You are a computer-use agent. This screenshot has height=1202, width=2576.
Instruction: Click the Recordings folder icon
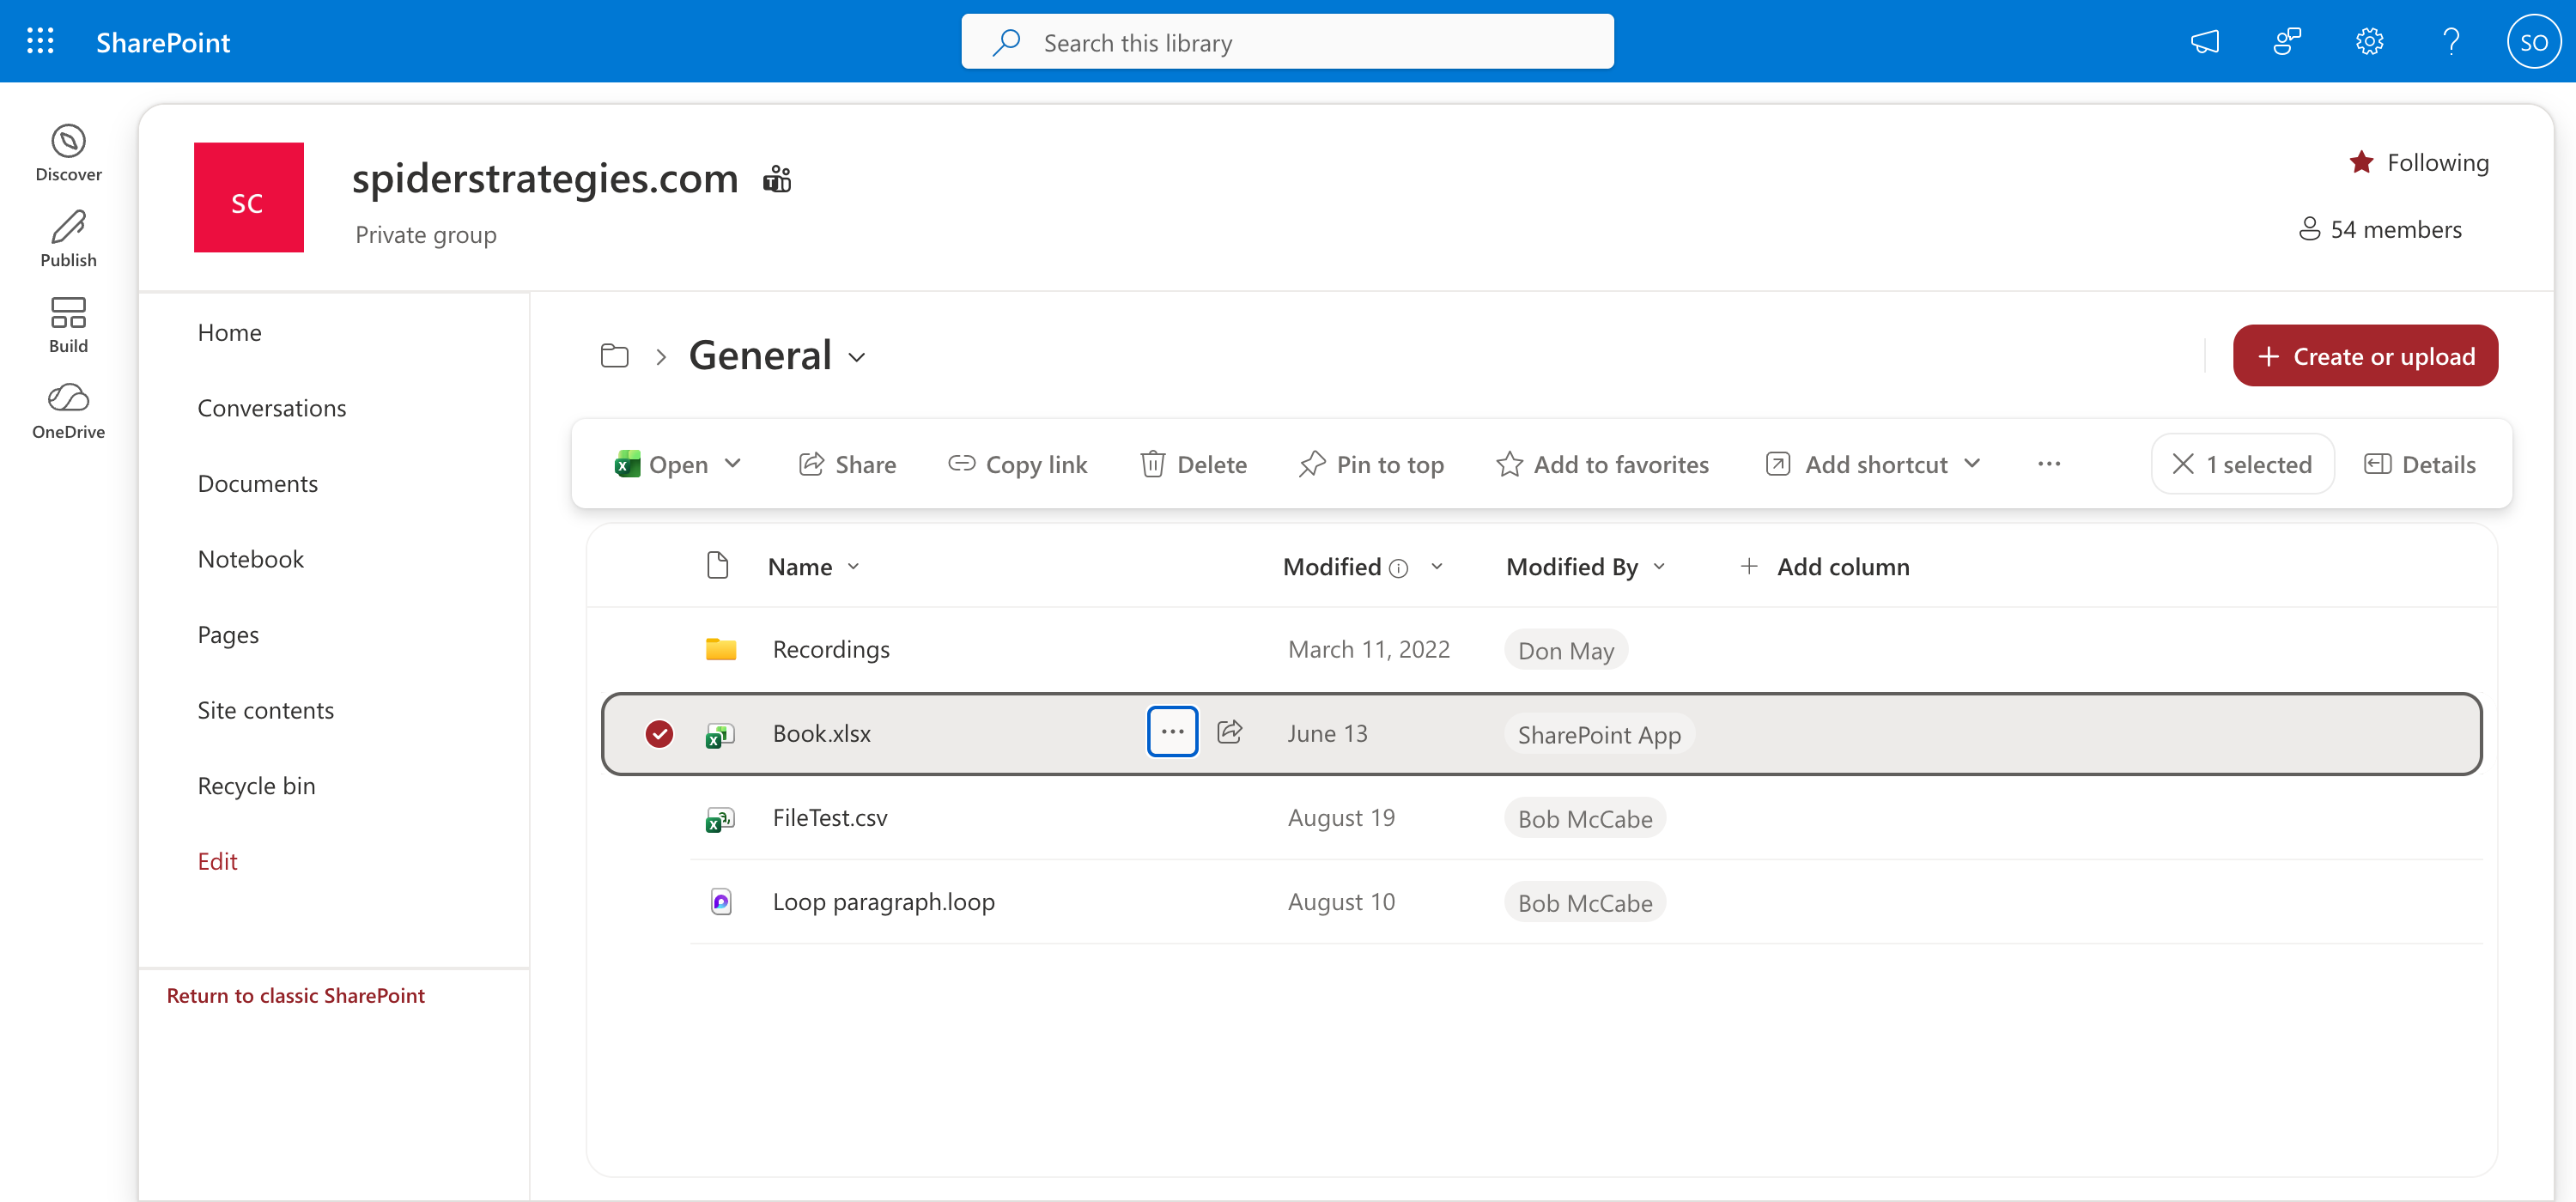720,649
